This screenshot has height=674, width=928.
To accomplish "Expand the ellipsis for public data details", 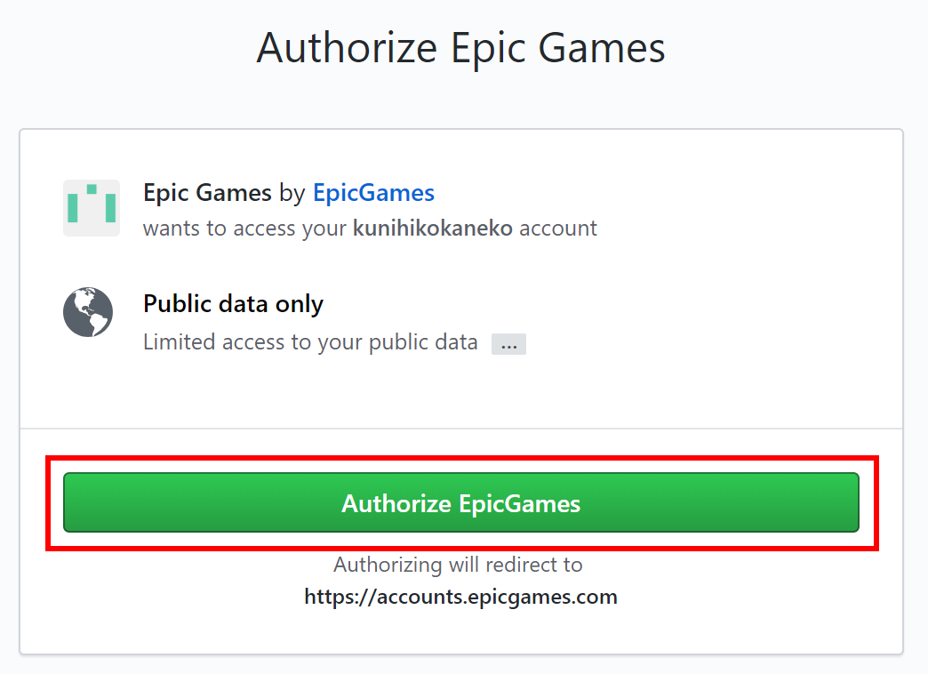I will 508,344.
